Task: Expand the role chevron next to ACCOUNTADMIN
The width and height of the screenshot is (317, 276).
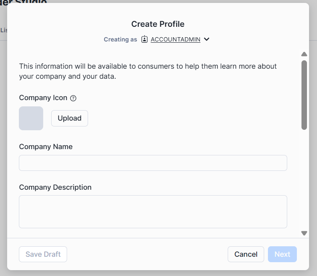Action: [207, 39]
